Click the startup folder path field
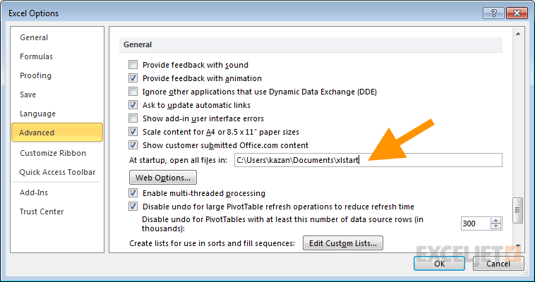This screenshot has width=535, height=282. 368,160
